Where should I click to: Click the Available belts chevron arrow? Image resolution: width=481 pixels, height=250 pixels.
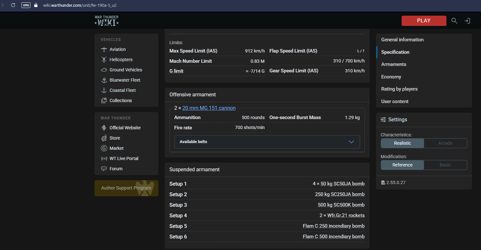(351, 142)
